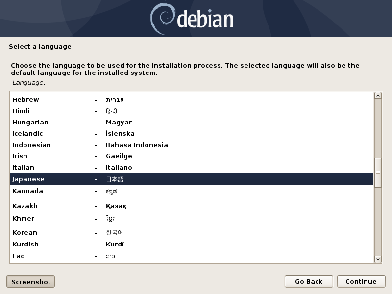Select Hebrew from the language list
The image size is (392, 294).
pos(25,100)
